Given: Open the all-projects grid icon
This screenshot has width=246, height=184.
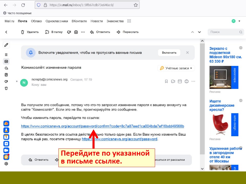Looking at the screenshot, I should (x=129, y=21).
